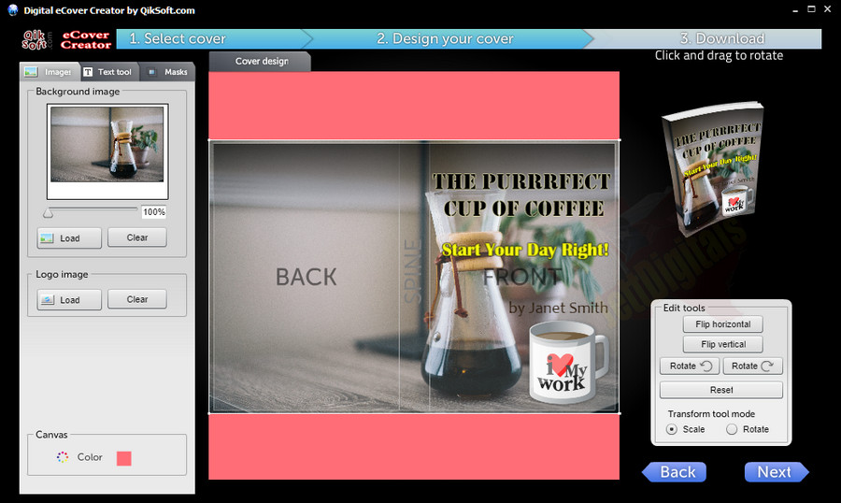Open the Text tool tab
The width and height of the screenshot is (841, 503).
109,72
